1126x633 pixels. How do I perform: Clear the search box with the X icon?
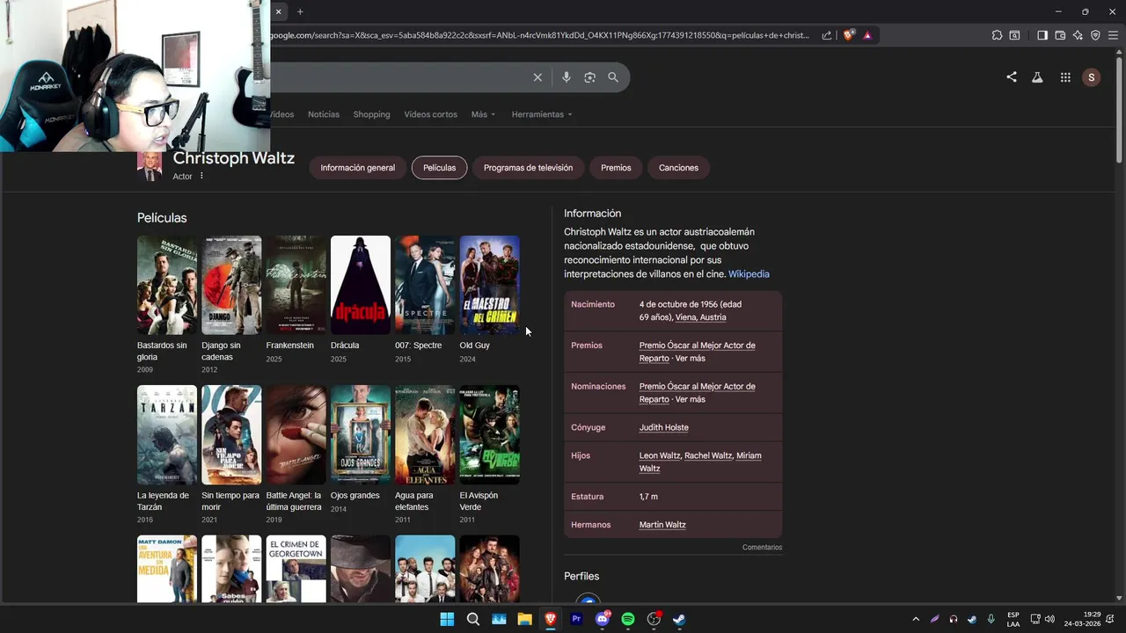[537, 77]
